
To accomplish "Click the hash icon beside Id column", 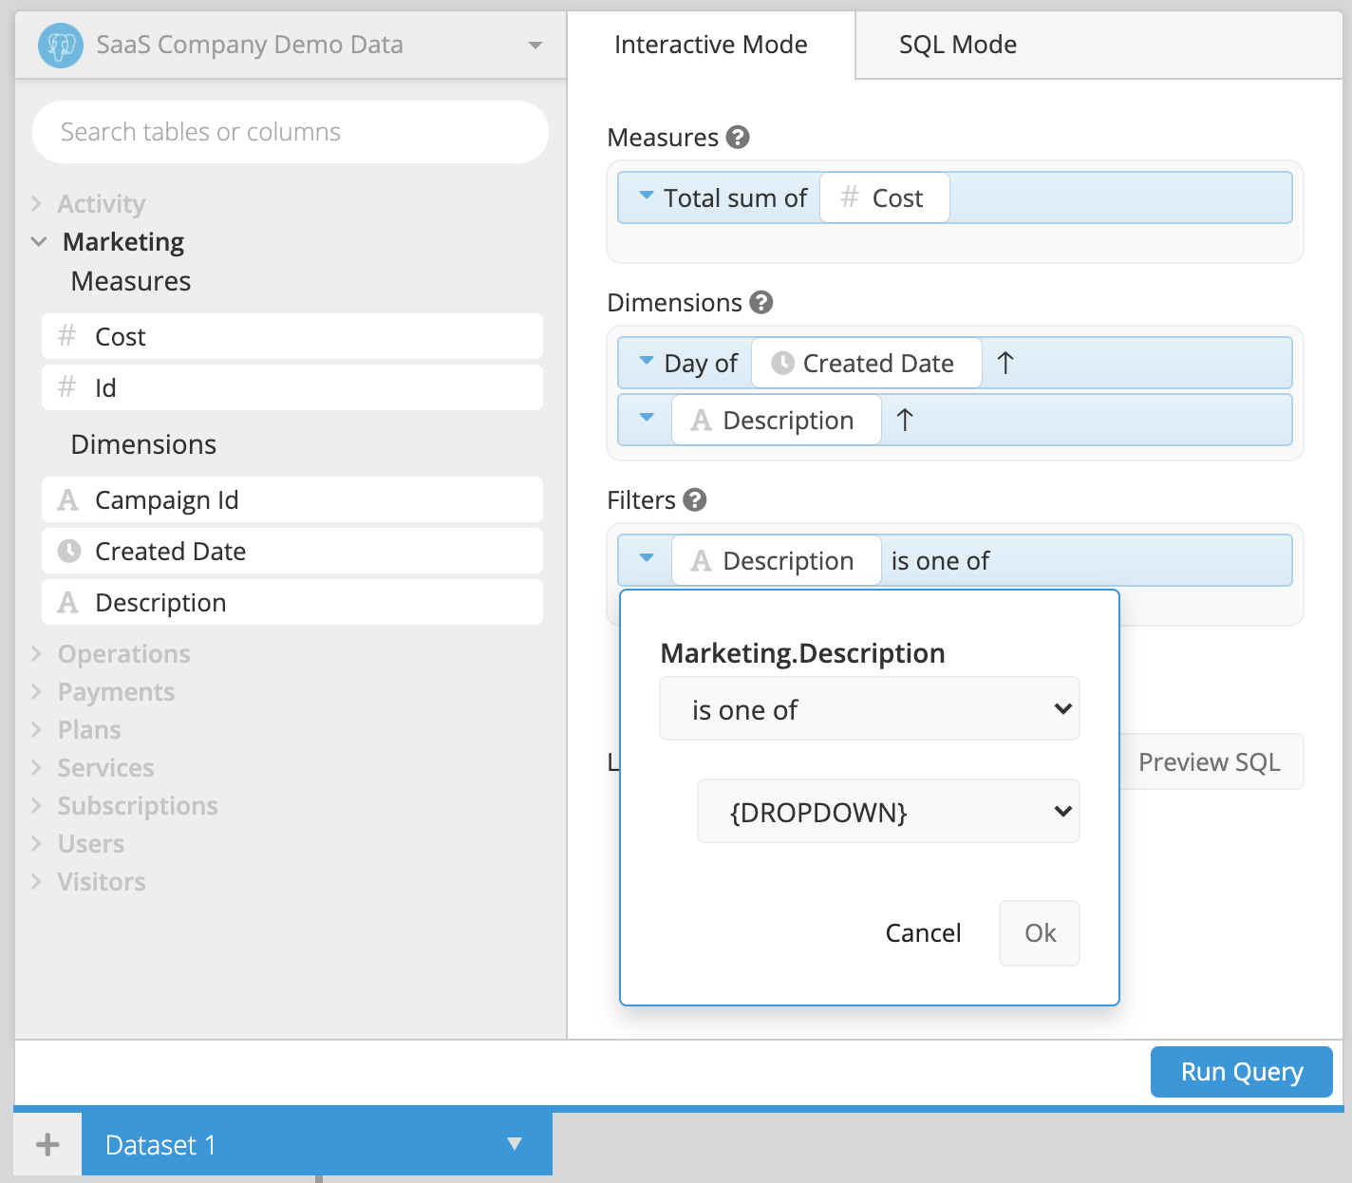I will 66,387.
